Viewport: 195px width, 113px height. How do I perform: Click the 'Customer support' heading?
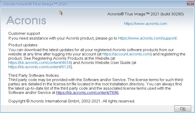coord(24,33)
